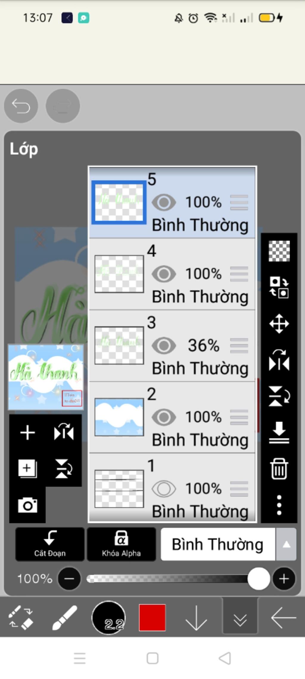Select layer 4 in the layer list
The width and height of the screenshot is (305, 679).
coord(172,274)
